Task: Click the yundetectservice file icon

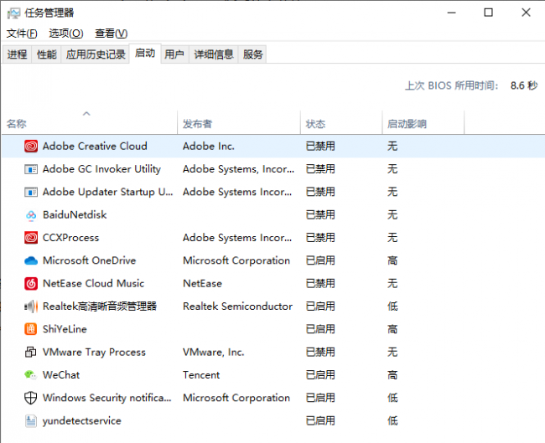Action: click(30, 420)
